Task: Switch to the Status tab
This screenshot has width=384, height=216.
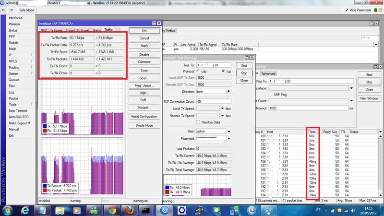Action: pyautogui.click(x=97, y=30)
